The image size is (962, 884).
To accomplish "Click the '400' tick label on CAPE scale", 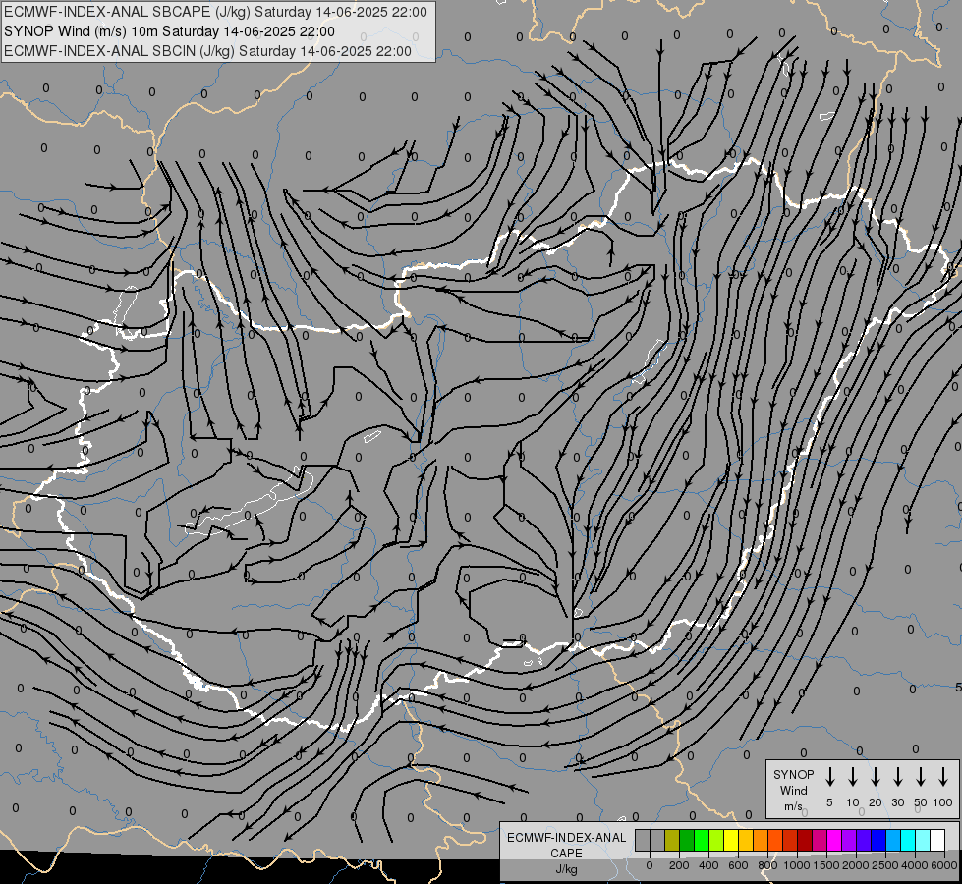I will click(x=708, y=865).
